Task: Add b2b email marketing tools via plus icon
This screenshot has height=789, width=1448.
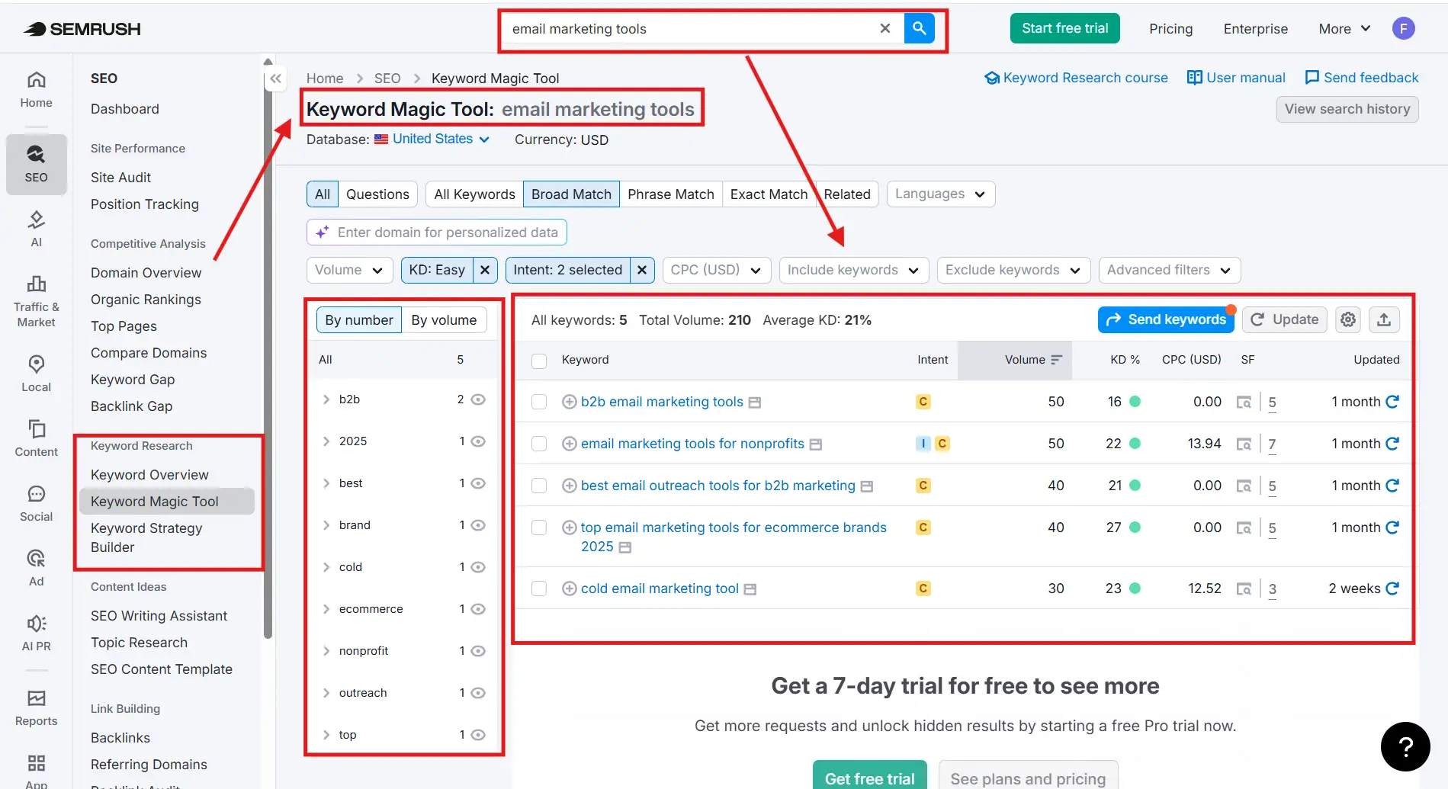Action: 569,402
